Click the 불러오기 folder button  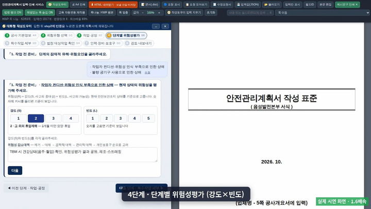[272, 5]
